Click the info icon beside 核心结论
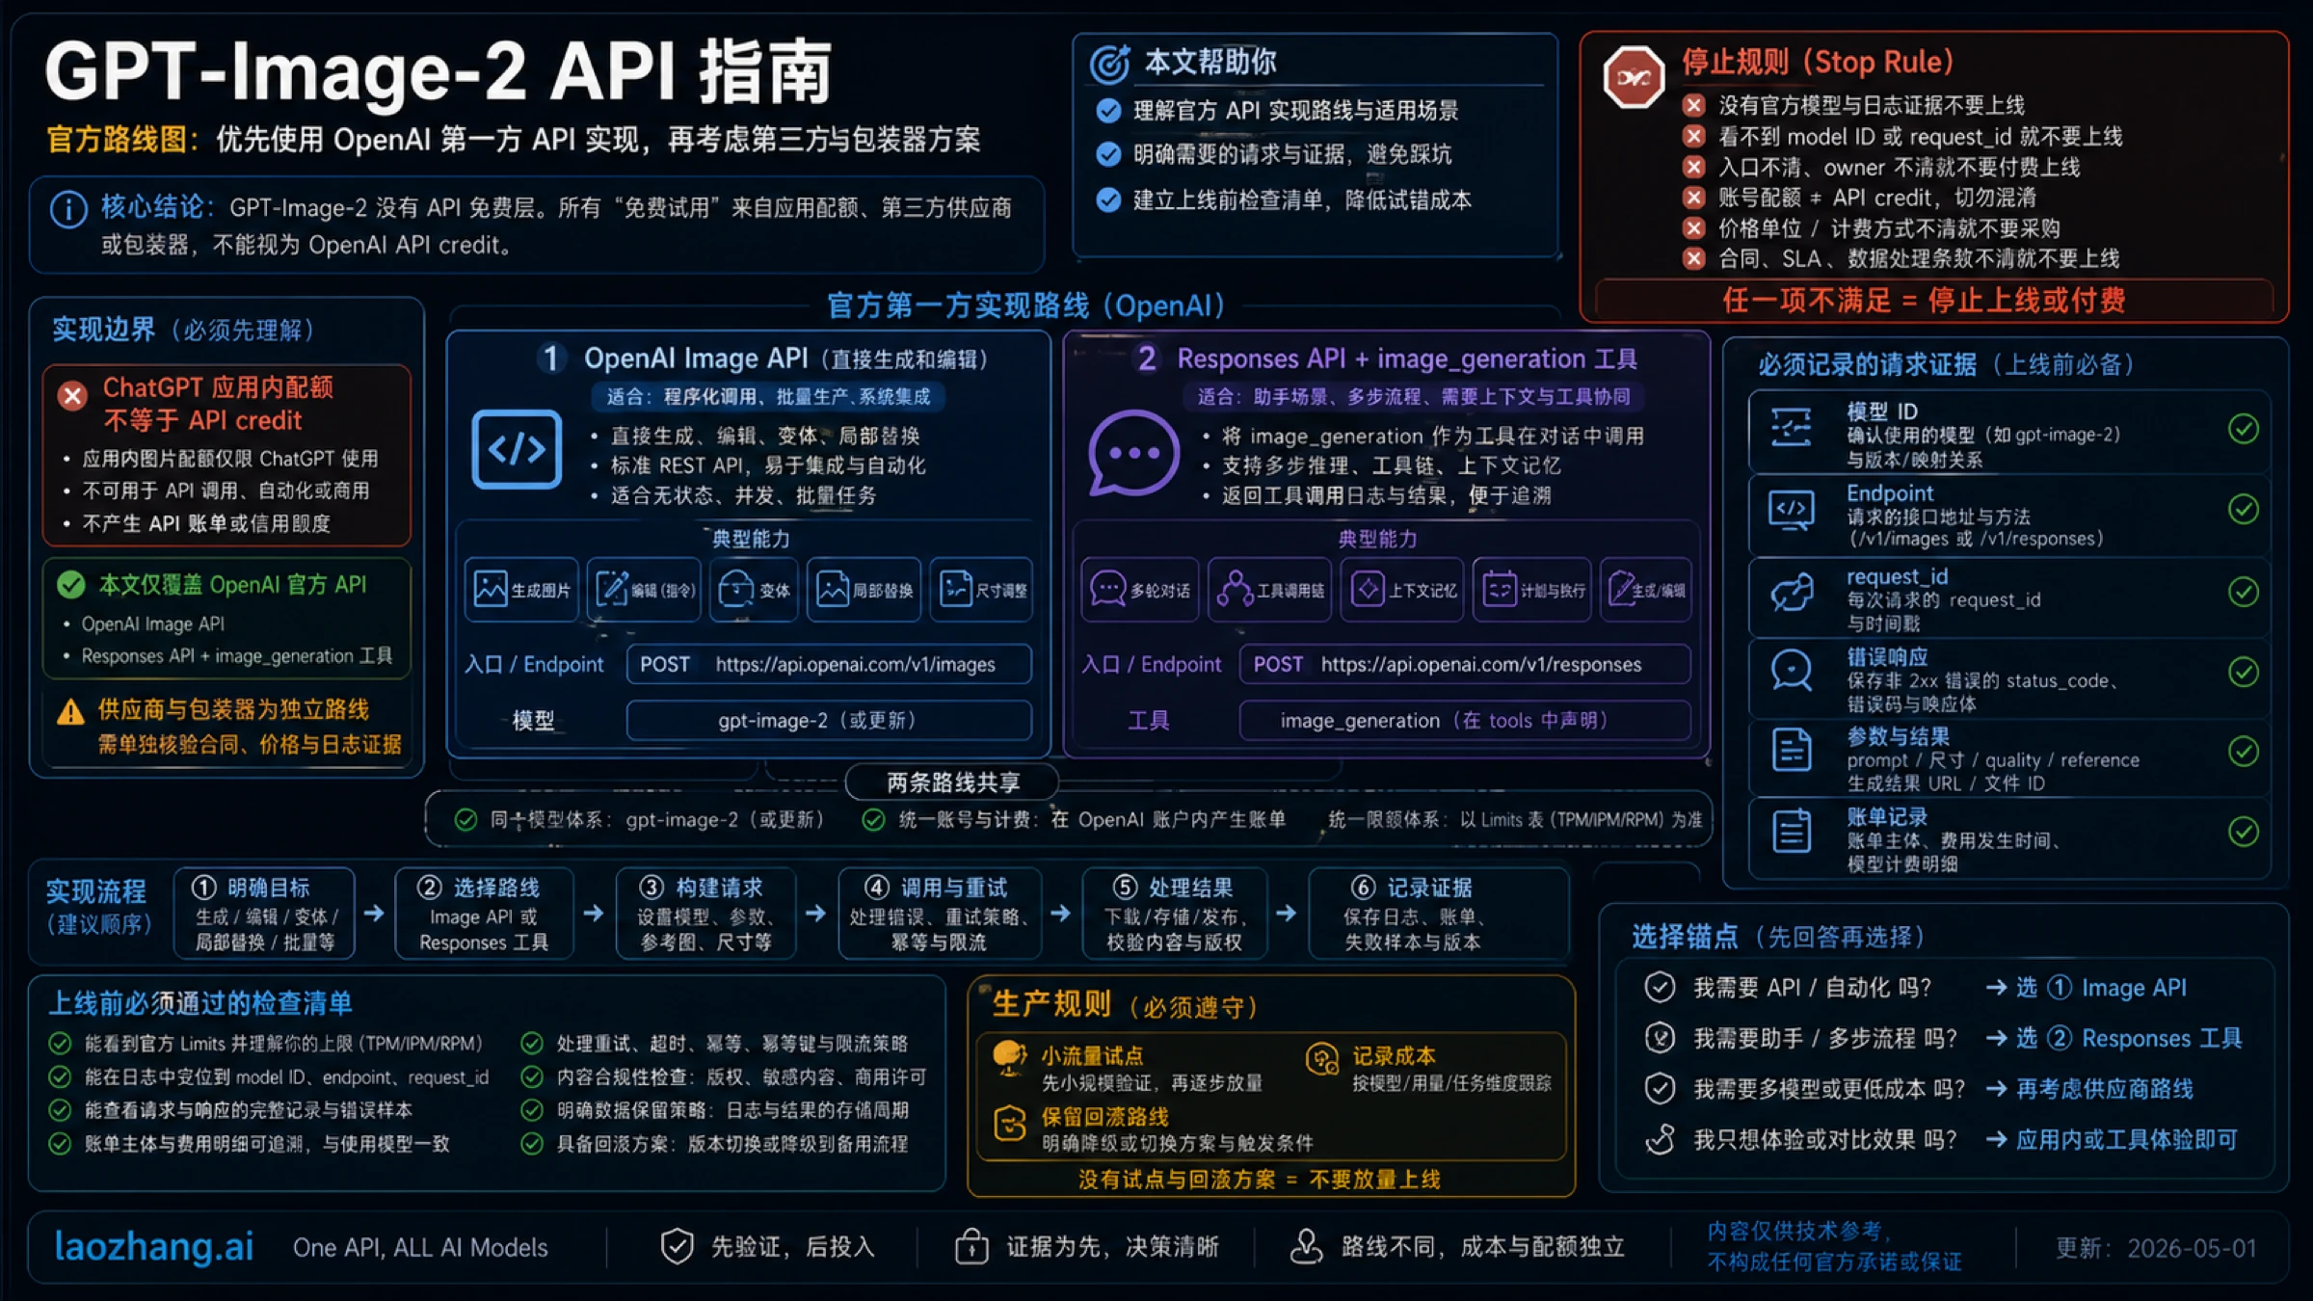Viewport: 2313px width, 1301px height. 68,209
